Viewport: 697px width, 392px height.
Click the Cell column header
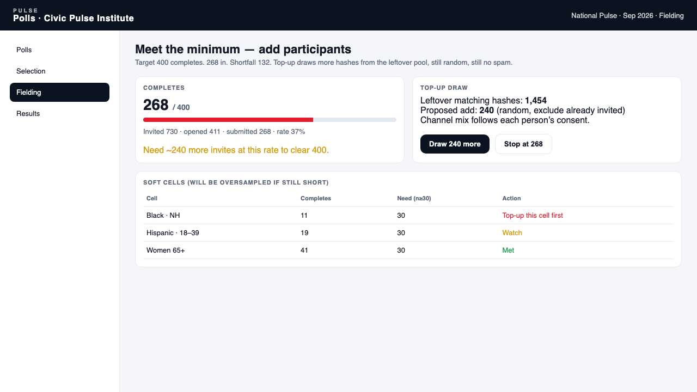click(x=152, y=198)
